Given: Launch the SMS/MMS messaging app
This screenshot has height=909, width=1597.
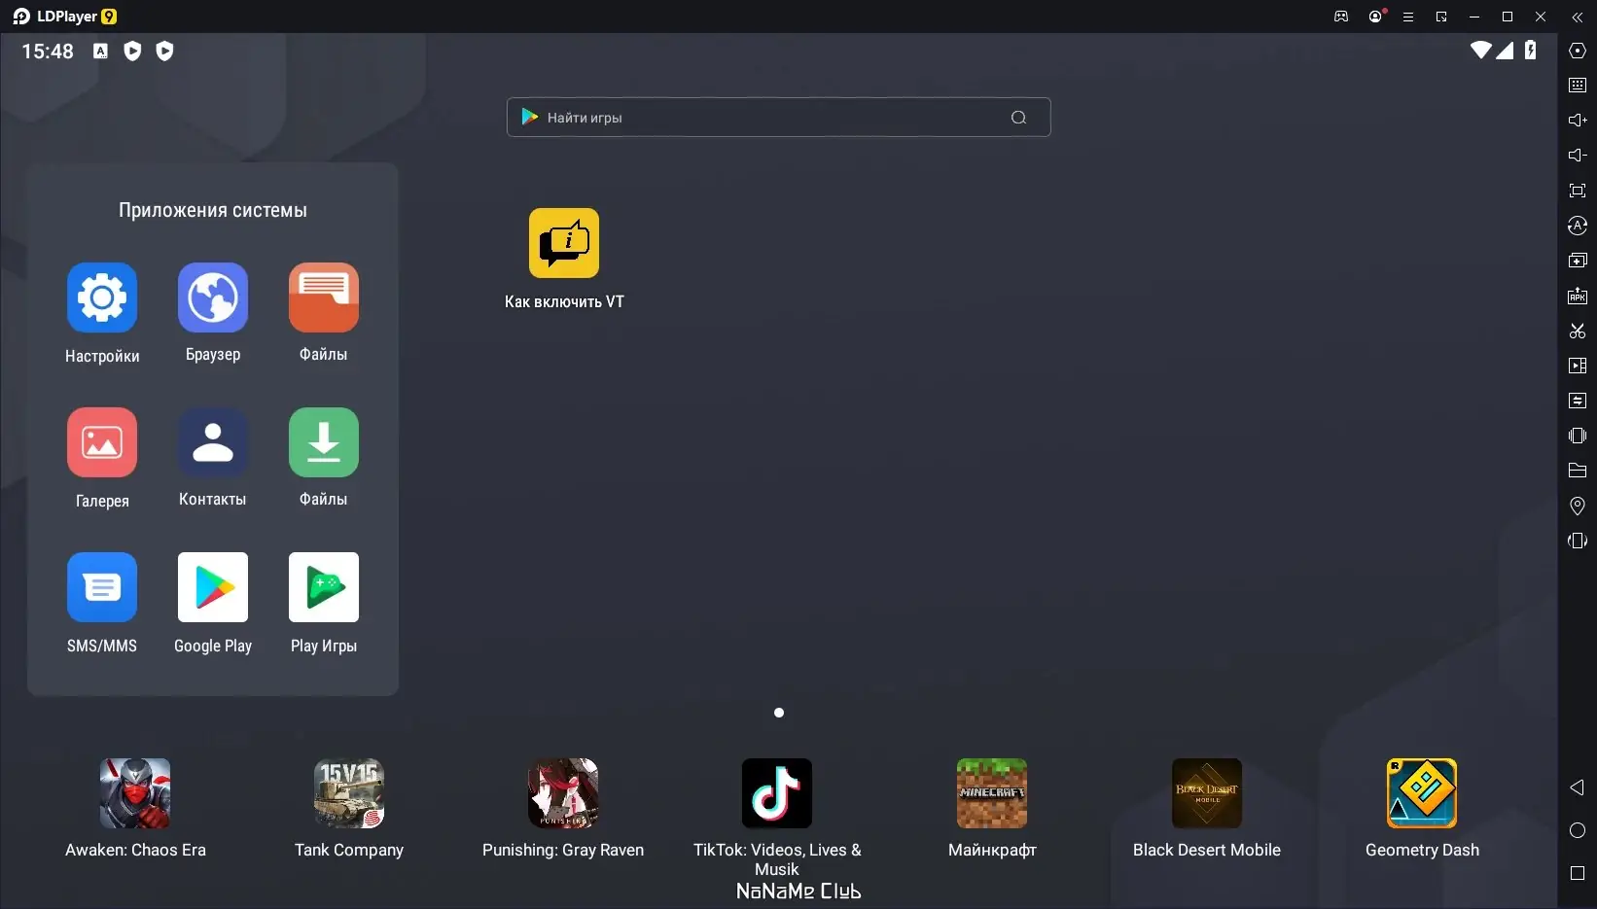Looking at the screenshot, I should [x=102, y=587].
